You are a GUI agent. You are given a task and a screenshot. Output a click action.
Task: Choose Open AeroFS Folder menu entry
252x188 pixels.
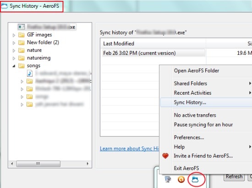pos(197,71)
